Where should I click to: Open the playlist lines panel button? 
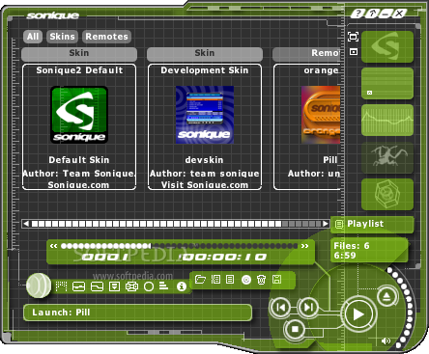click(387, 83)
